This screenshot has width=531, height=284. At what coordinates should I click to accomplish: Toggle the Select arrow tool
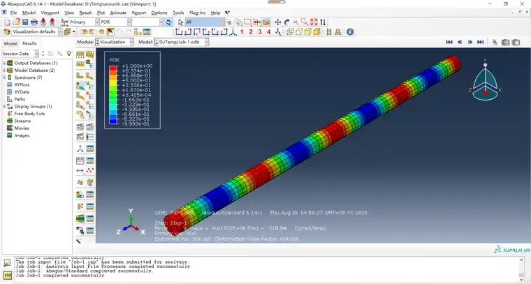180,22
